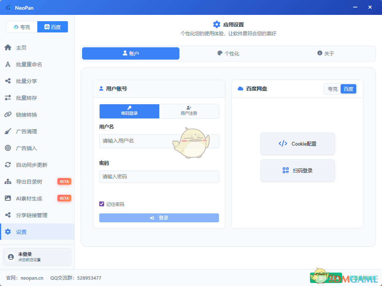Open 导出目录树 directory tree icon
Screen dimensions: 382x286
(x=8, y=182)
